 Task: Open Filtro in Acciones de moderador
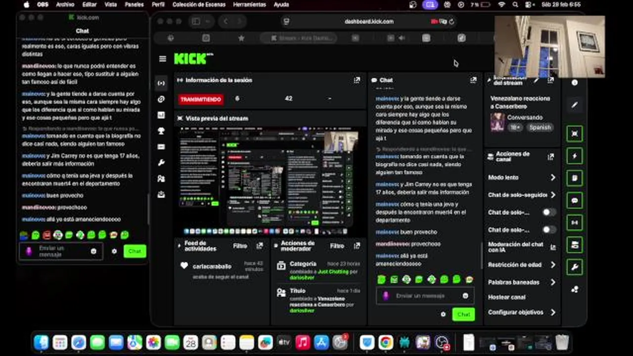coord(337,246)
